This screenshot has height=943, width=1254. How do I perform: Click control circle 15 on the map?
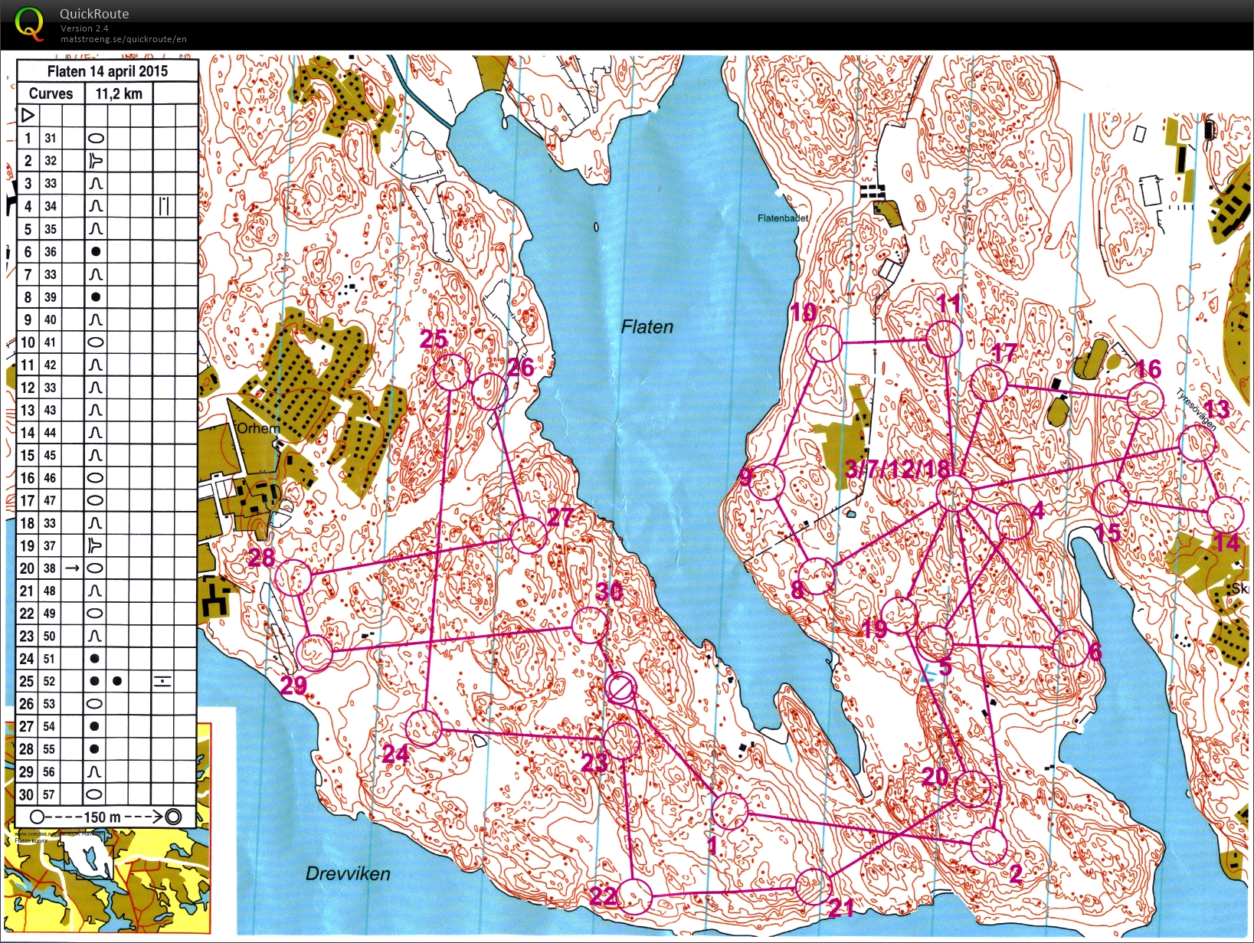click(1110, 498)
